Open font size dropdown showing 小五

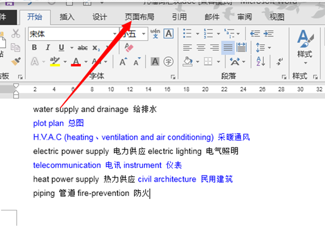point(143,34)
